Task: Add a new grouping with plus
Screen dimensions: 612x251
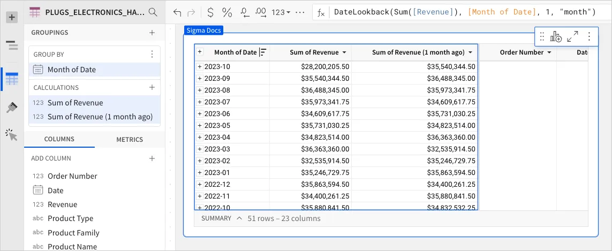Action: point(152,33)
